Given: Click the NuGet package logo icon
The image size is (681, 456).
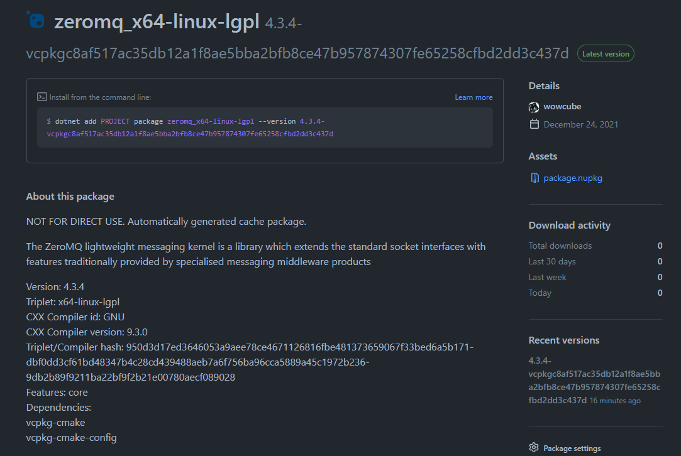Looking at the screenshot, I should point(35,19).
